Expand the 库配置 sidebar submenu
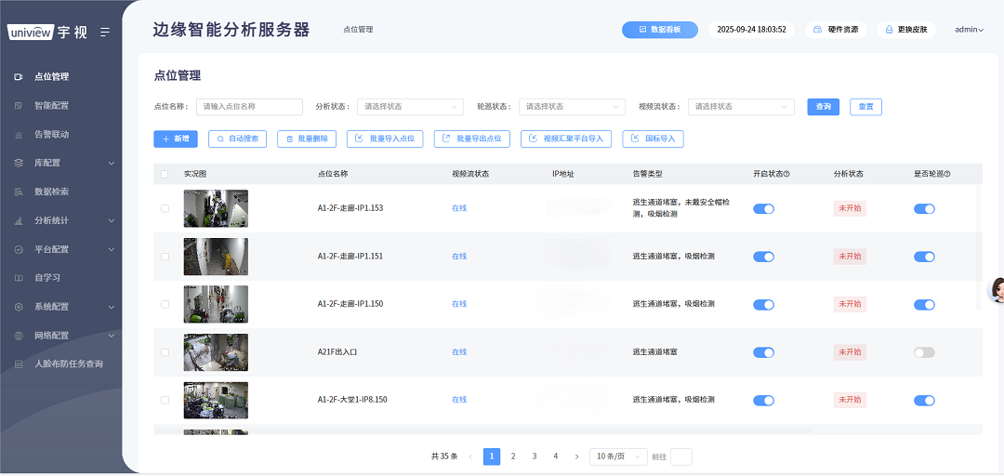This screenshot has width=1004, height=476. coord(111,164)
